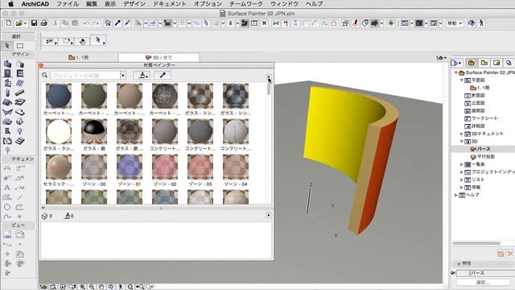Expand the 一覧表 tree node
Screen dimensions: 515x290
coord(461,164)
